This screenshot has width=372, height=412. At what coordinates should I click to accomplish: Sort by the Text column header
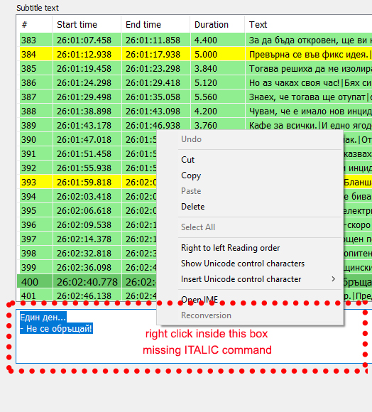[308, 24]
